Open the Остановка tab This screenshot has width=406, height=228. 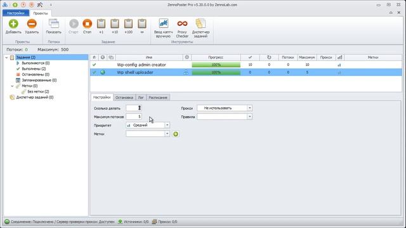(x=124, y=98)
